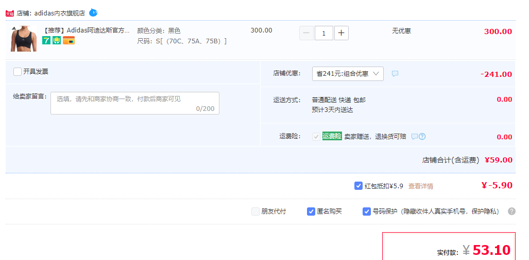Click the 颜色分类：黑色 text
The height and width of the screenshot is (260, 529).
159,31
